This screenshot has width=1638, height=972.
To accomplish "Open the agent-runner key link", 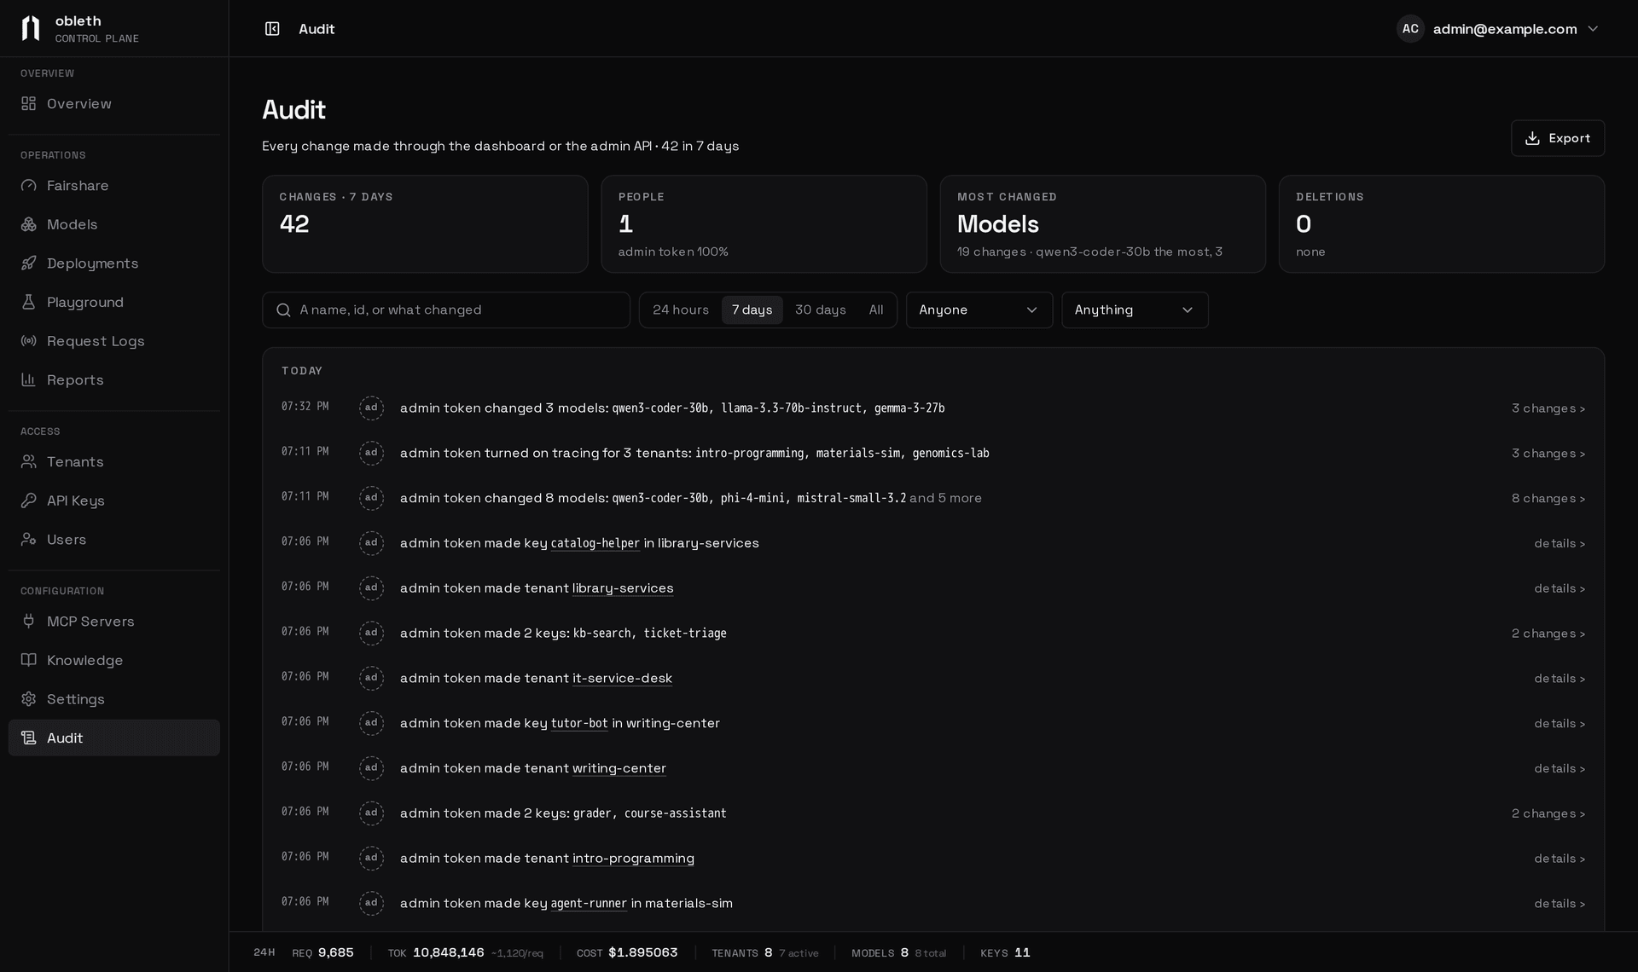I will point(589,904).
